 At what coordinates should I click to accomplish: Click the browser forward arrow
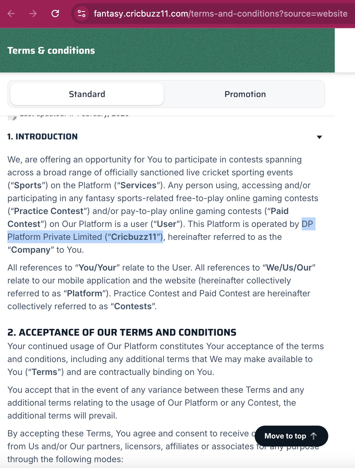33,14
